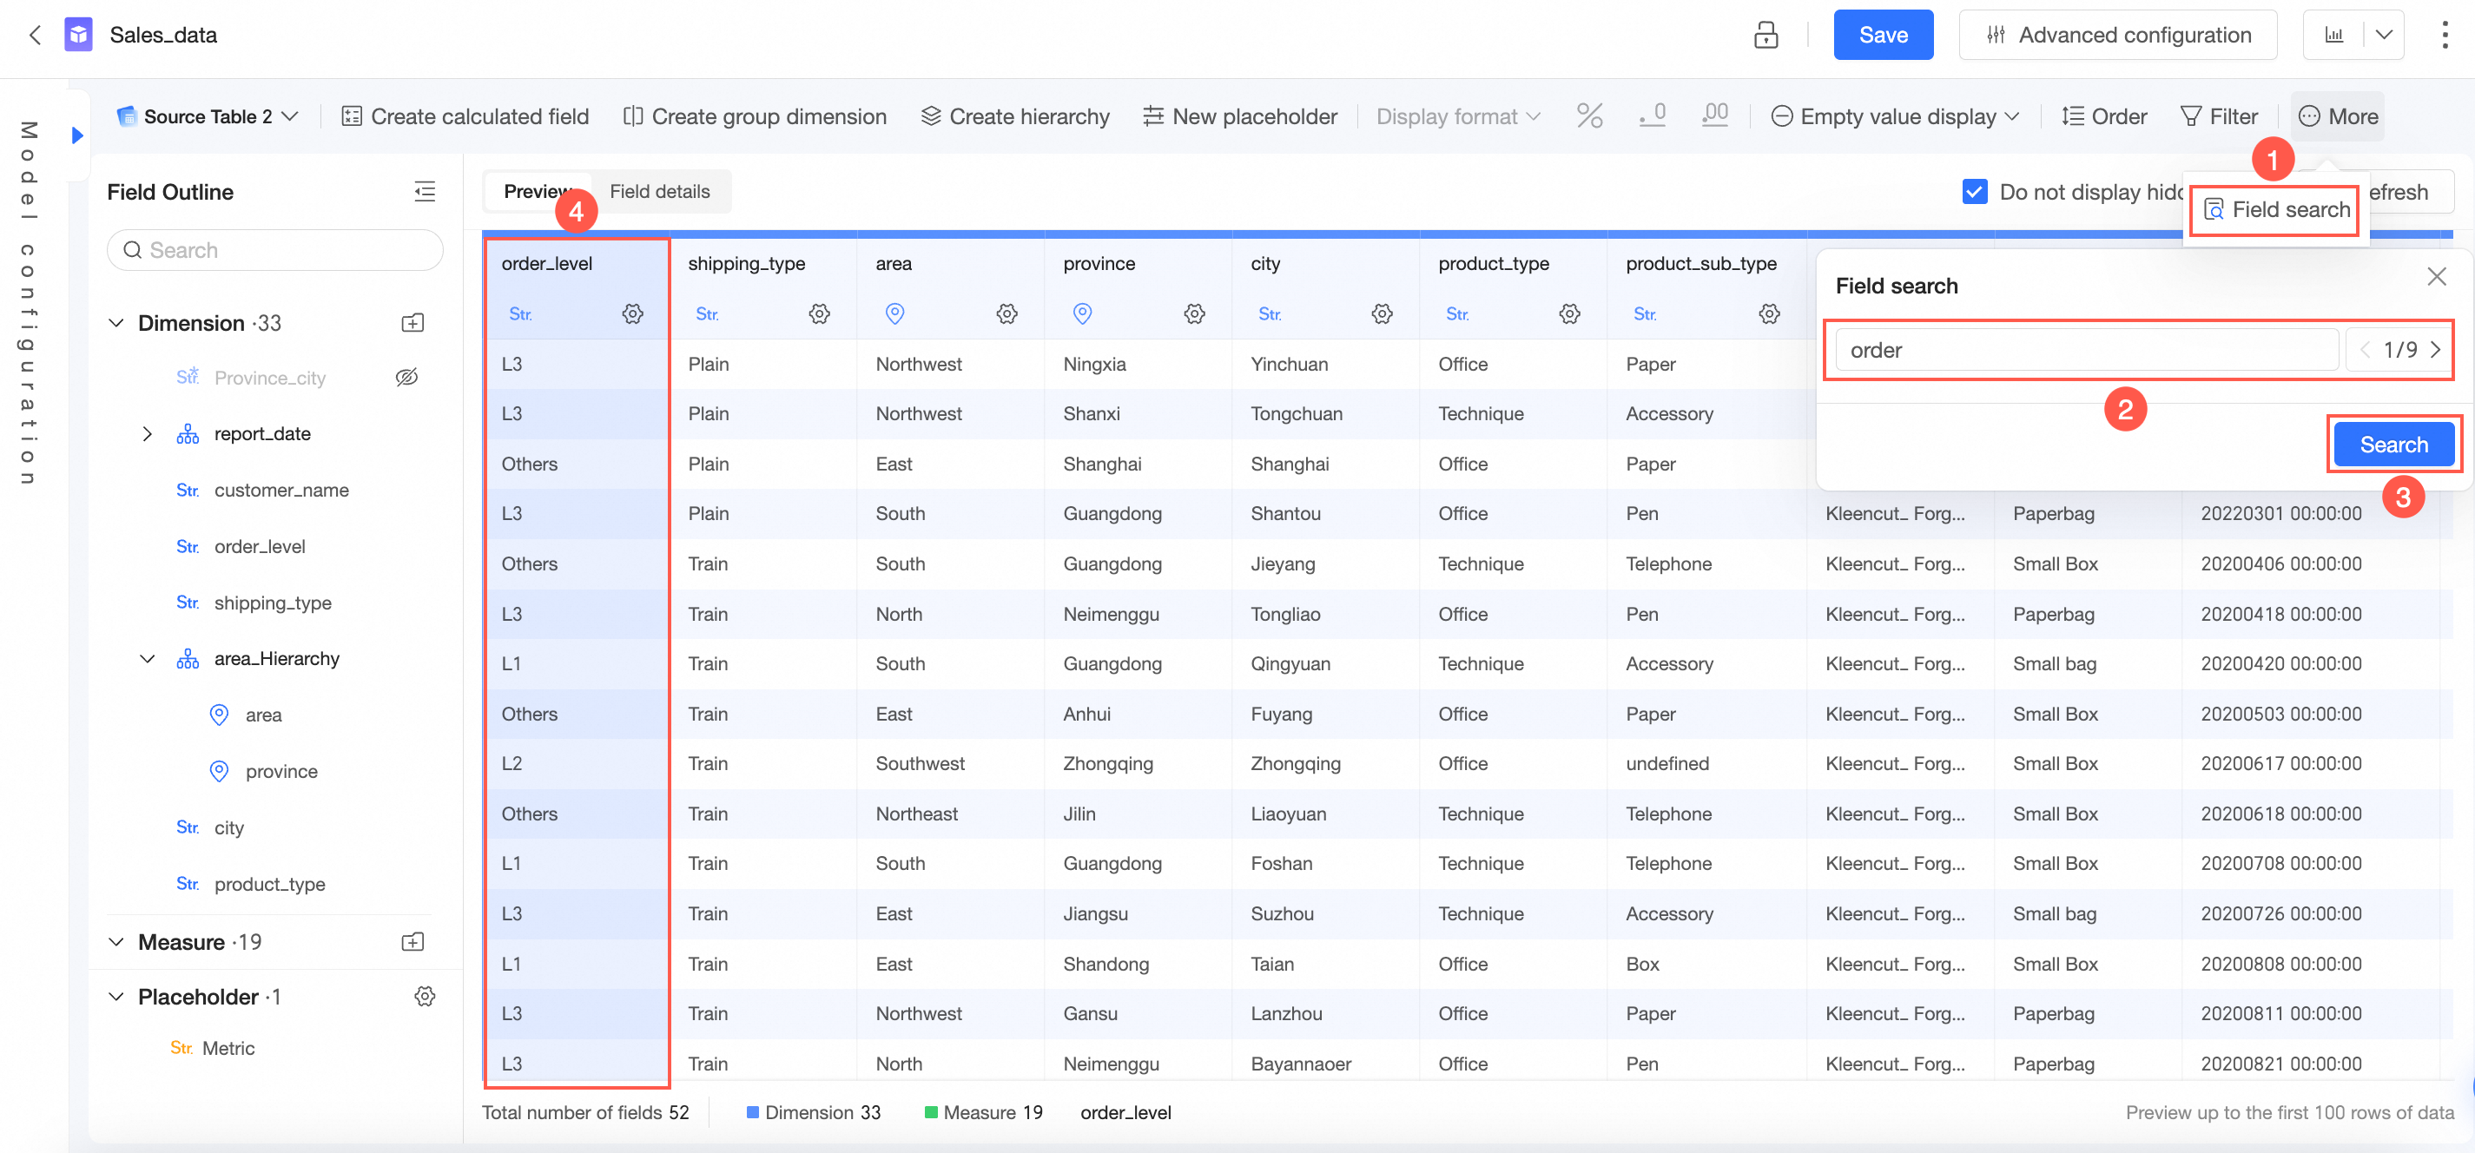Click the blue Search button
The height and width of the screenshot is (1153, 2475).
pos(2392,444)
